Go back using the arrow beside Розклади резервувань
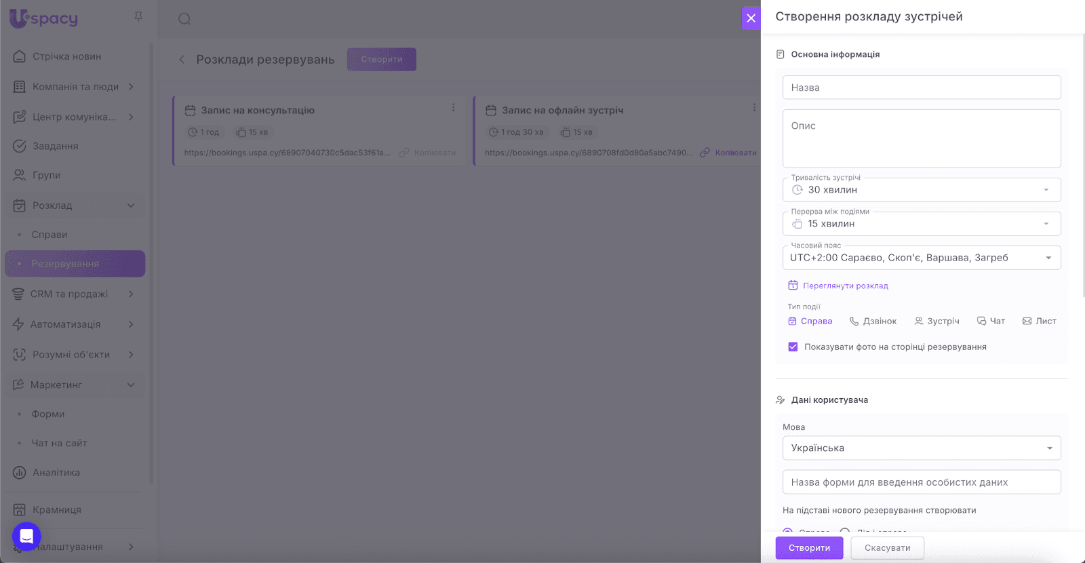Viewport: 1085px width, 563px height. pos(182,60)
